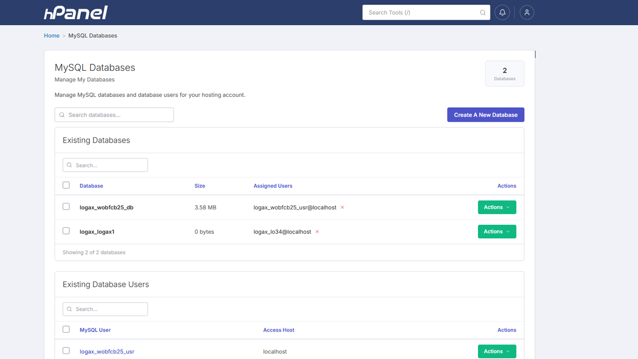
Task: Open the user account profile icon
Action: pyautogui.click(x=527, y=12)
